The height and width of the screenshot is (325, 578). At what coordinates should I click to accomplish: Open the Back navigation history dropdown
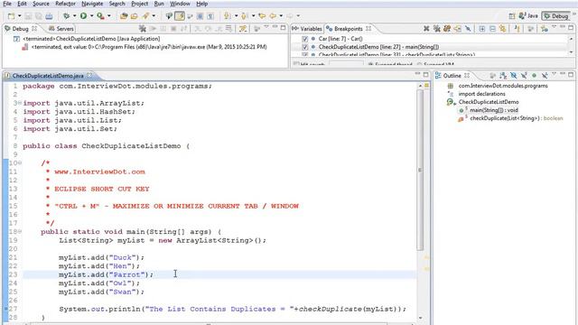pyautogui.click(x=281, y=16)
